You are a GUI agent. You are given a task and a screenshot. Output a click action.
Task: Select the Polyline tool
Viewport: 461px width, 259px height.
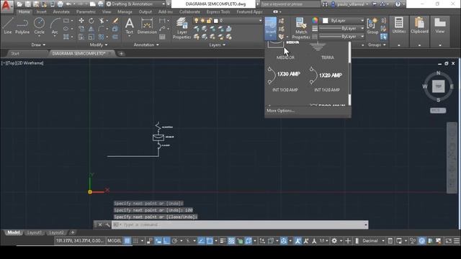22,26
